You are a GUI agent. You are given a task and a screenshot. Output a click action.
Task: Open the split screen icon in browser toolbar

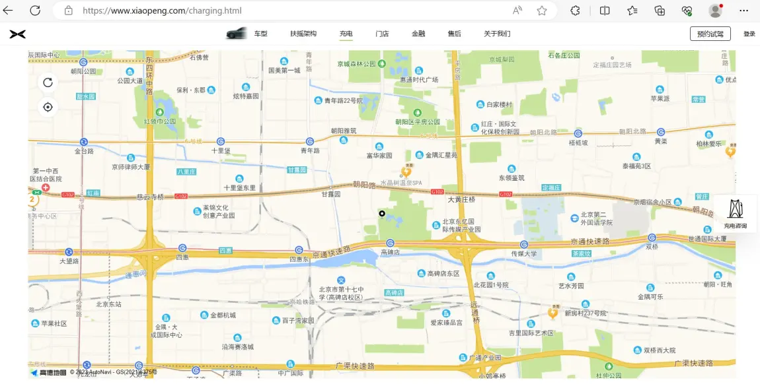pos(605,11)
